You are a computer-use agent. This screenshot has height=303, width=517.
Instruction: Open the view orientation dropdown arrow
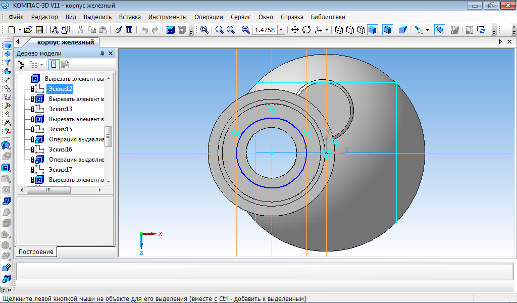pos(327,30)
